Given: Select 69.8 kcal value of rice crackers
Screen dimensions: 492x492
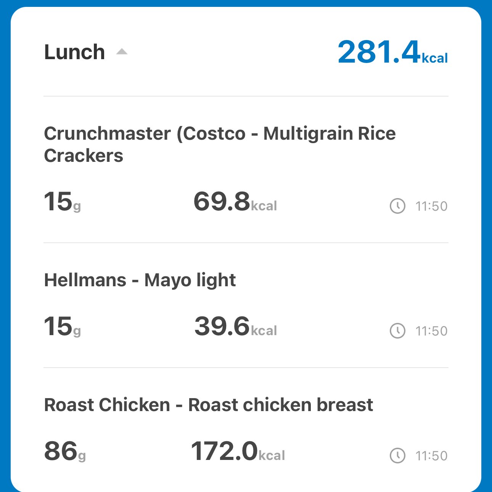Looking at the screenshot, I should coord(235,202).
